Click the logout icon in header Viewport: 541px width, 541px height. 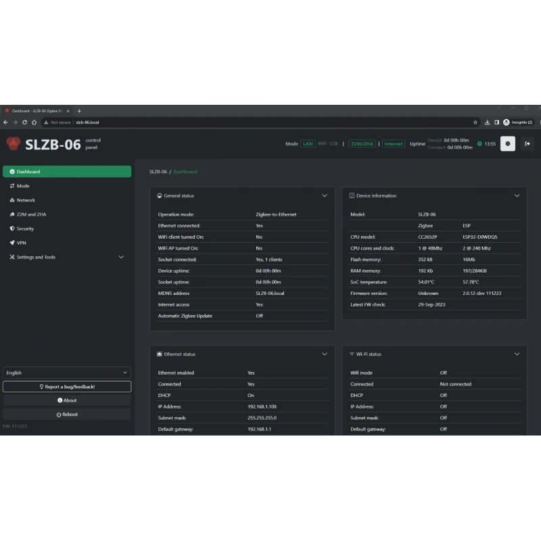pos(527,143)
